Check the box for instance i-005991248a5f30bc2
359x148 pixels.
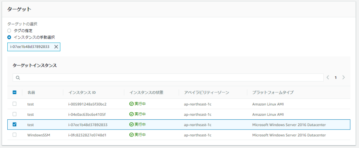point(14,104)
